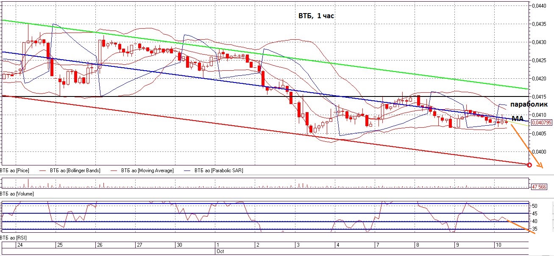Click the RSI axis value 50

(536, 206)
